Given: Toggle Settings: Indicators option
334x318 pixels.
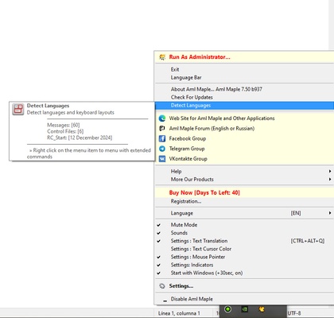Looking at the screenshot, I should pyautogui.click(x=244, y=265).
